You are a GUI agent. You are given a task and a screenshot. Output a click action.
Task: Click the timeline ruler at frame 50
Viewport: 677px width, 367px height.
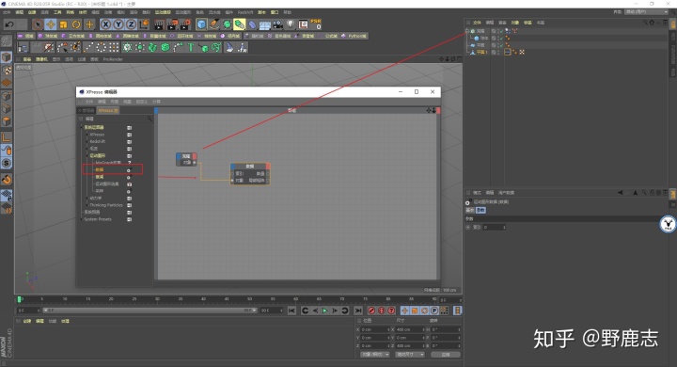click(249, 299)
